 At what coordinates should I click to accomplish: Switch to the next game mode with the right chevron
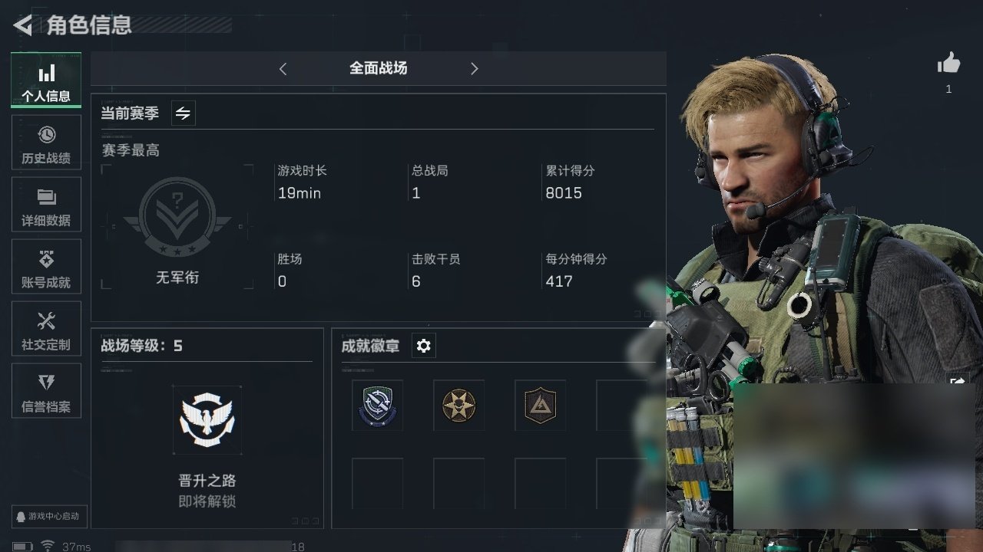[474, 69]
